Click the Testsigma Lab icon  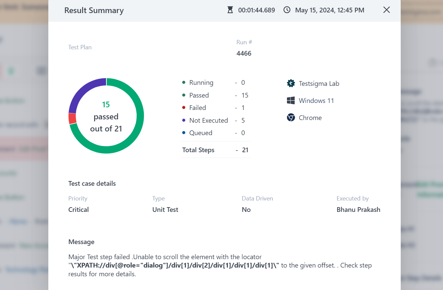tap(291, 83)
